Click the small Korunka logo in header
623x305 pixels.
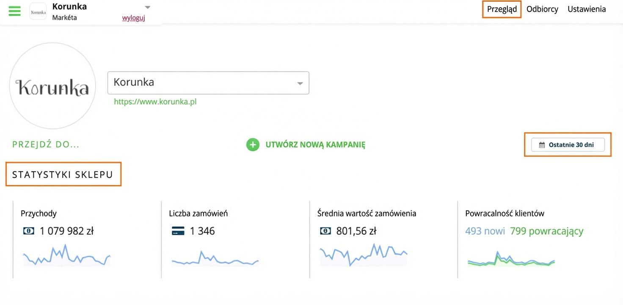click(38, 12)
